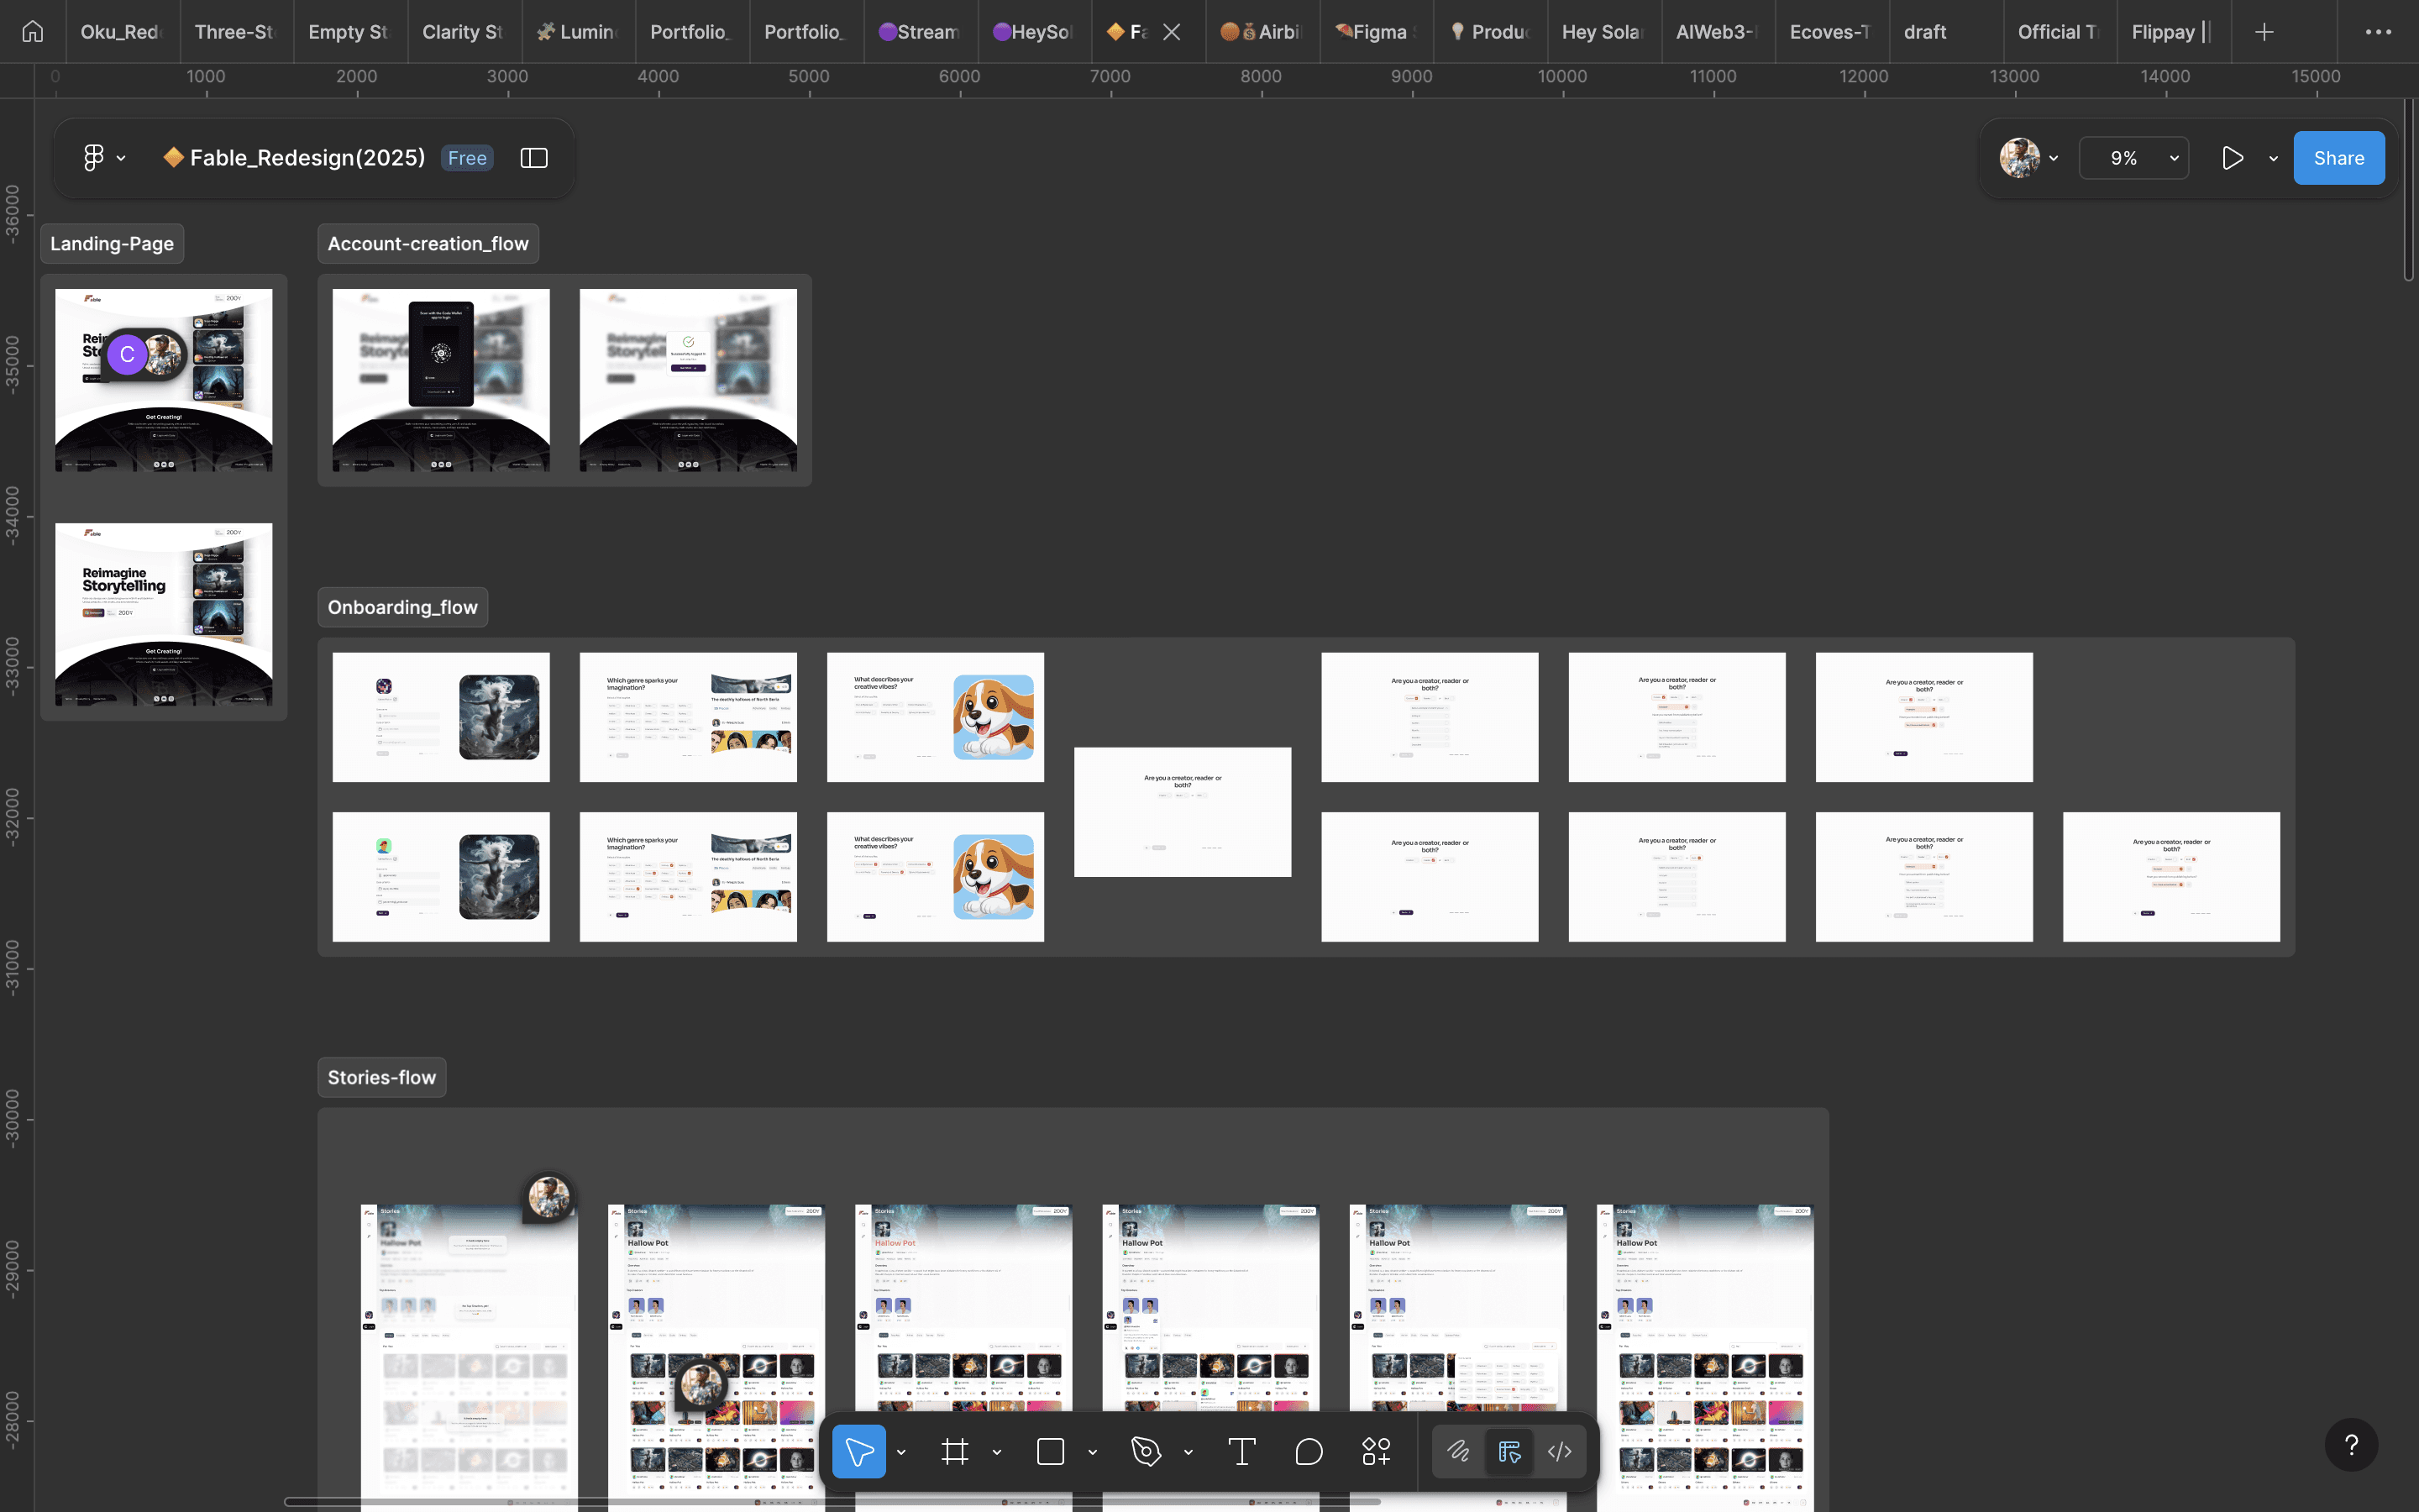Expand the Figma main menu chevron
The height and width of the screenshot is (1512, 2419).
pyautogui.click(x=121, y=158)
